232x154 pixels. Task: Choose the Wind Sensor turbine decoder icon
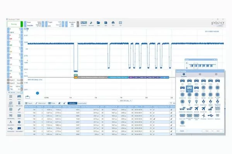(204, 116)
